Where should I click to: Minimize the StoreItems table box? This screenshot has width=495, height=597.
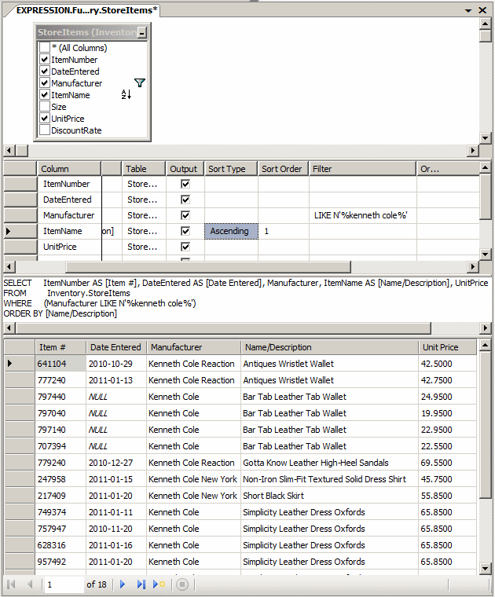[x=141, y=33]
